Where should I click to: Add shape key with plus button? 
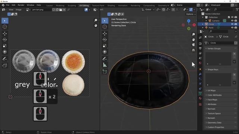pos(235,74)
